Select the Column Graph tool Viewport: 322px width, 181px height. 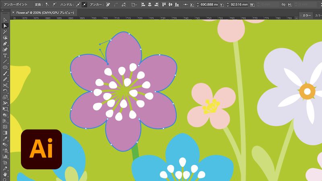pos(5,156)
